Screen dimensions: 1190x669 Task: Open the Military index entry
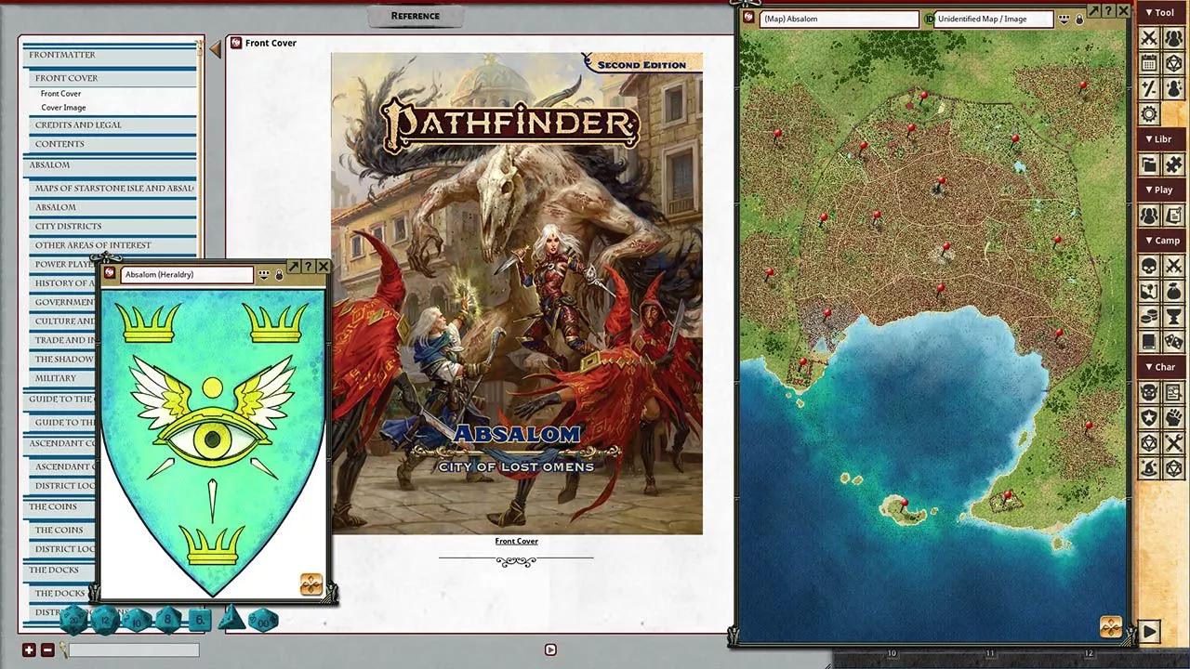click(x=56, y=378)
